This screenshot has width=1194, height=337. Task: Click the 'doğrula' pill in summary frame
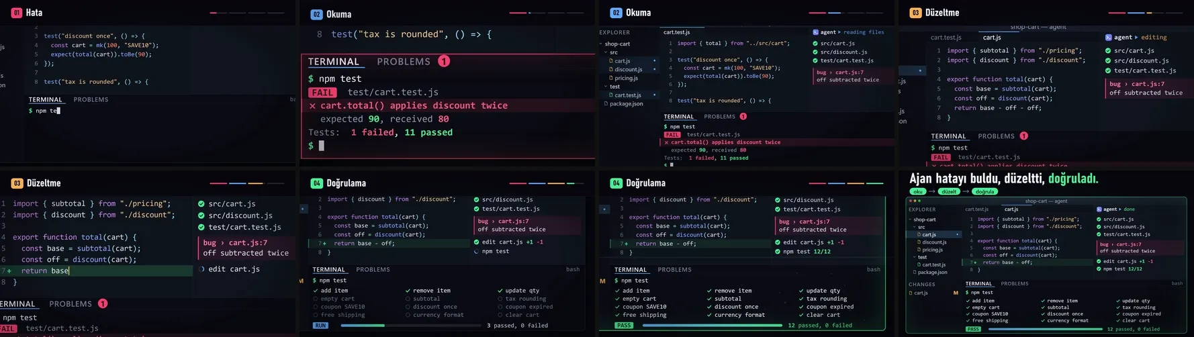[x=984, y=191]
